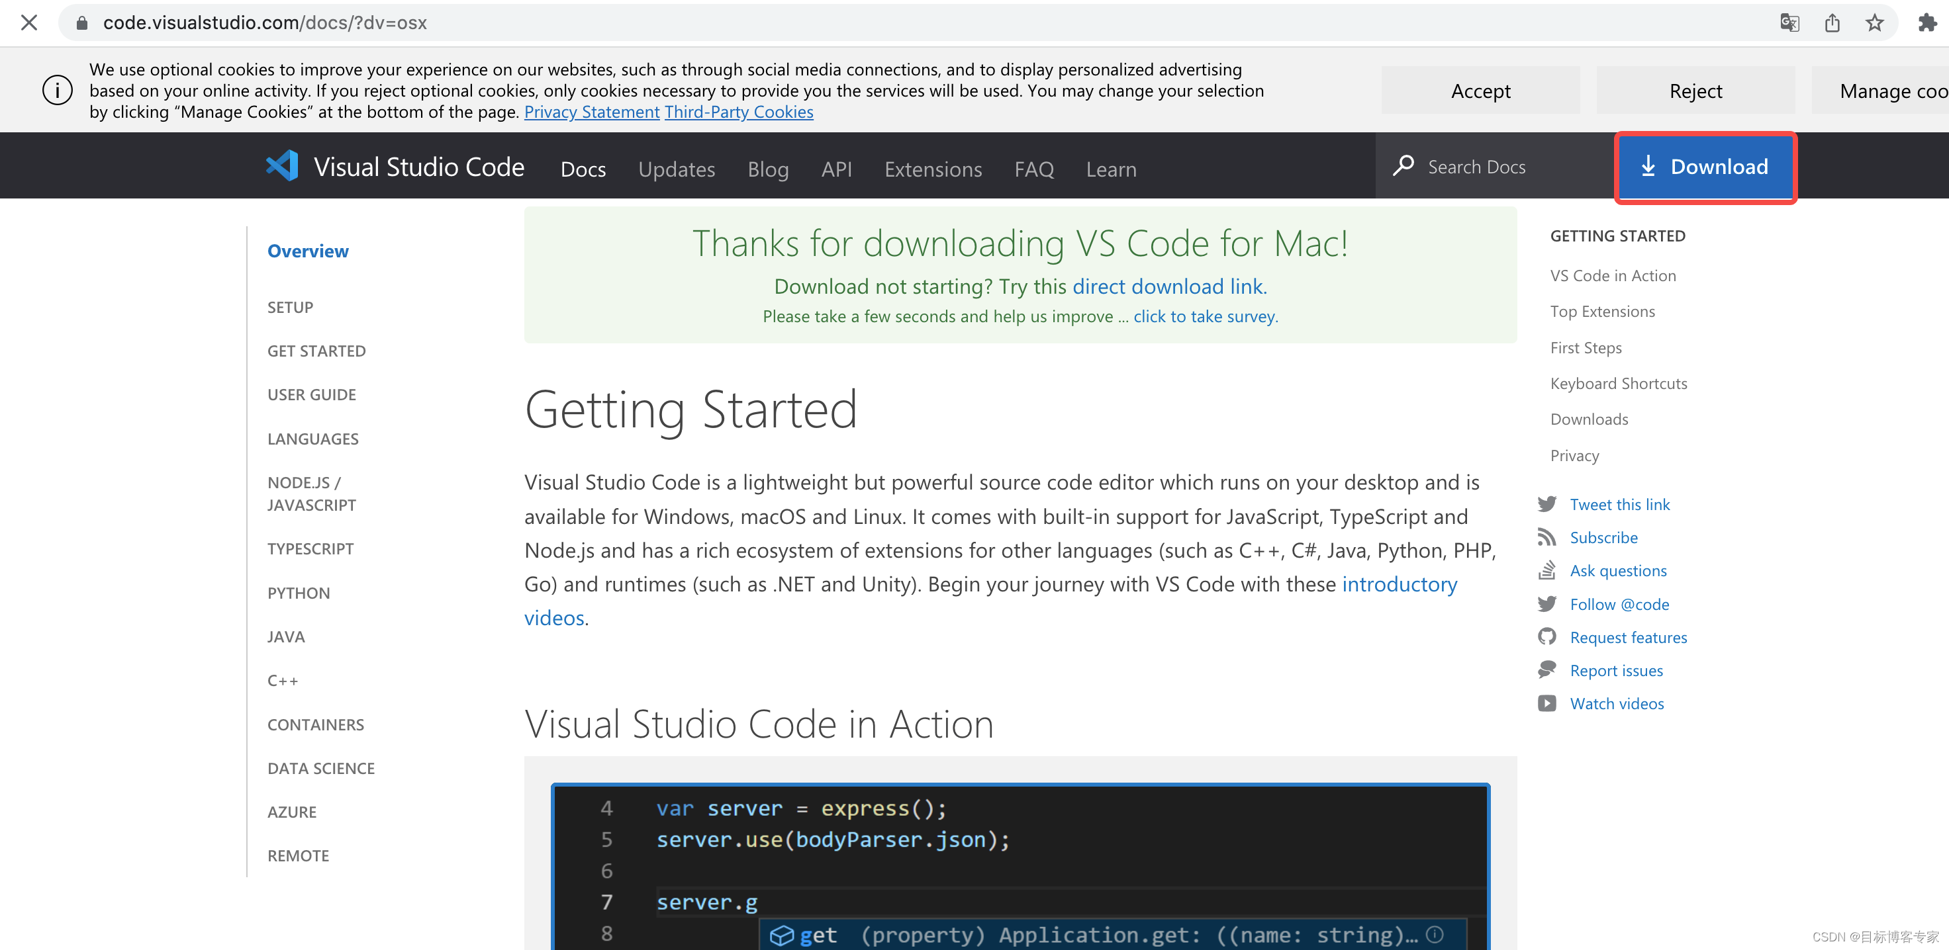Click to take survey link

pos(1206,316)
